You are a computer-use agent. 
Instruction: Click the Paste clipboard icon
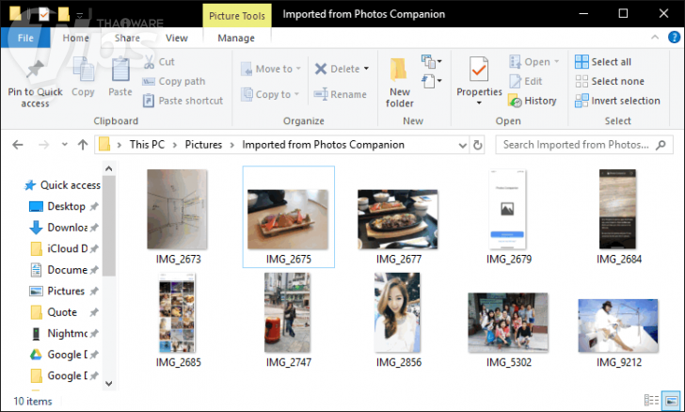(120, 70)
